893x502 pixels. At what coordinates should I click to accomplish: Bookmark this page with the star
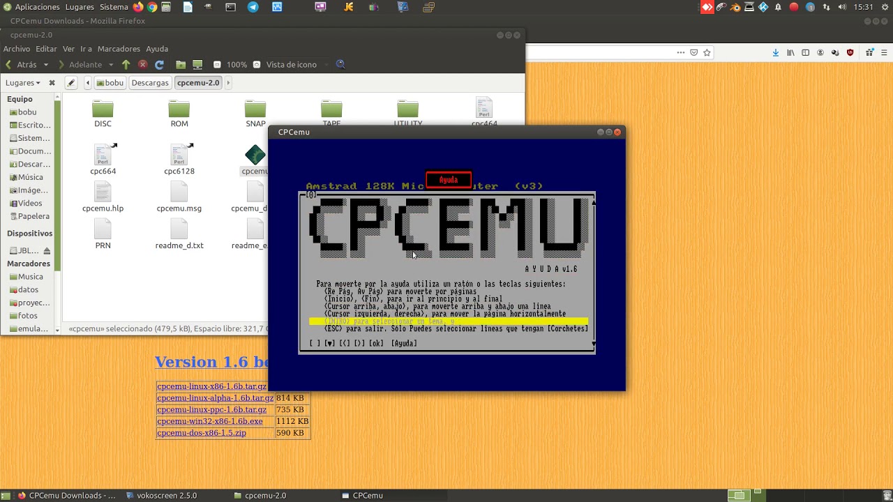(707, 52)
